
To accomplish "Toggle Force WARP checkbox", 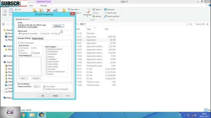I will click(x=44, y=87).
